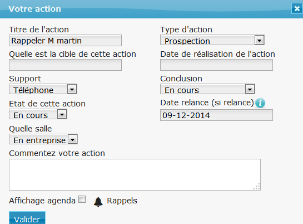Focus the Titre de l'action field
303x224 pixels.
[65, 41]
